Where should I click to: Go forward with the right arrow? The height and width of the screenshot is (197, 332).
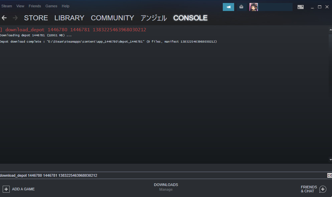point(15,18)
